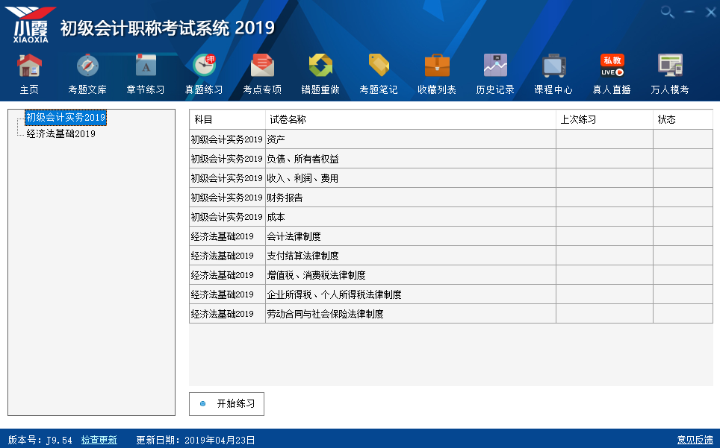Select 劳动合同与社会保险法律制度 row
The image size is (720, 448).
coord(451,314)
